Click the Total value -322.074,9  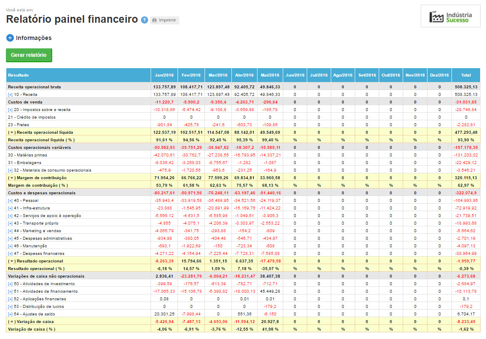(x=466, y=193)
